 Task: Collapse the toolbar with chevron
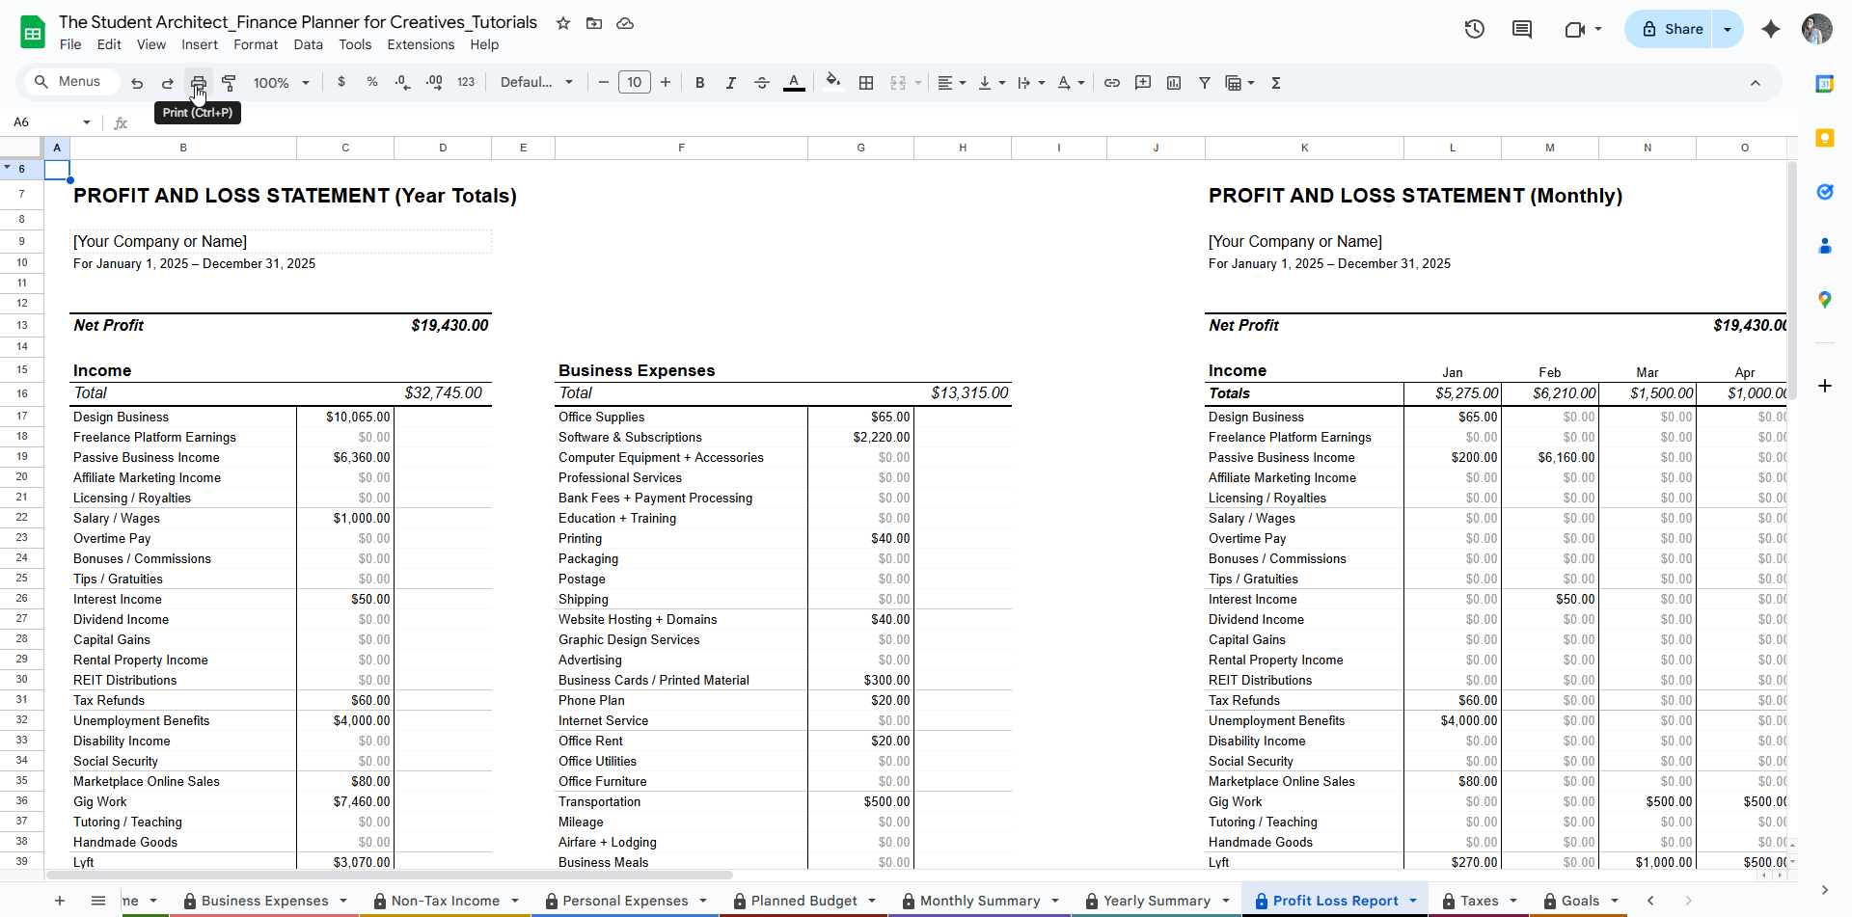[1756, 83]
